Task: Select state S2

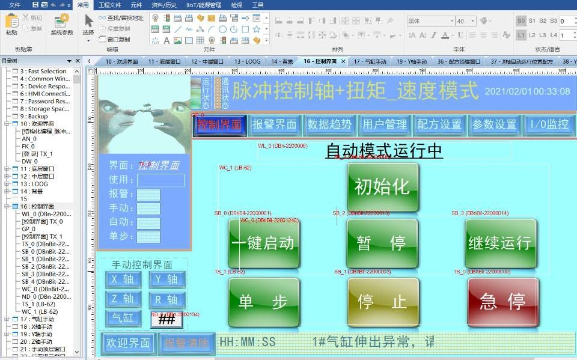Action: pos(543,21)
